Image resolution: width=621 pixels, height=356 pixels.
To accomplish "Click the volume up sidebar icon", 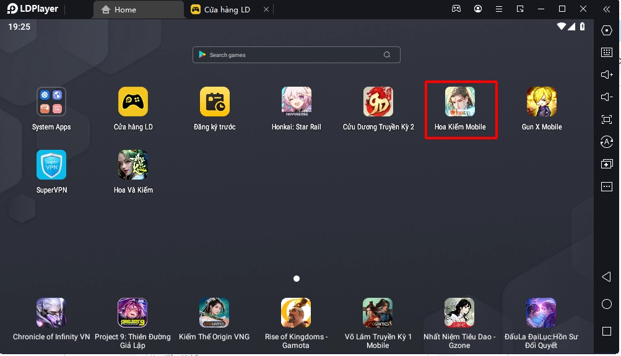I will pos(606,74).
